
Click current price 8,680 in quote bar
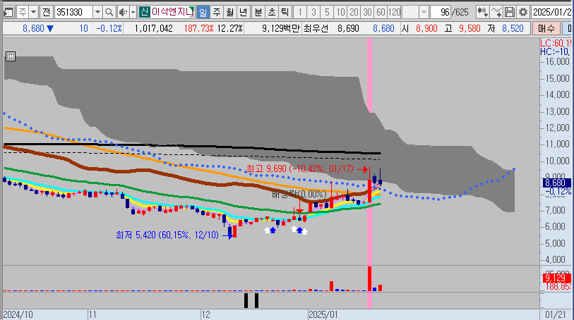coord(33,28)
